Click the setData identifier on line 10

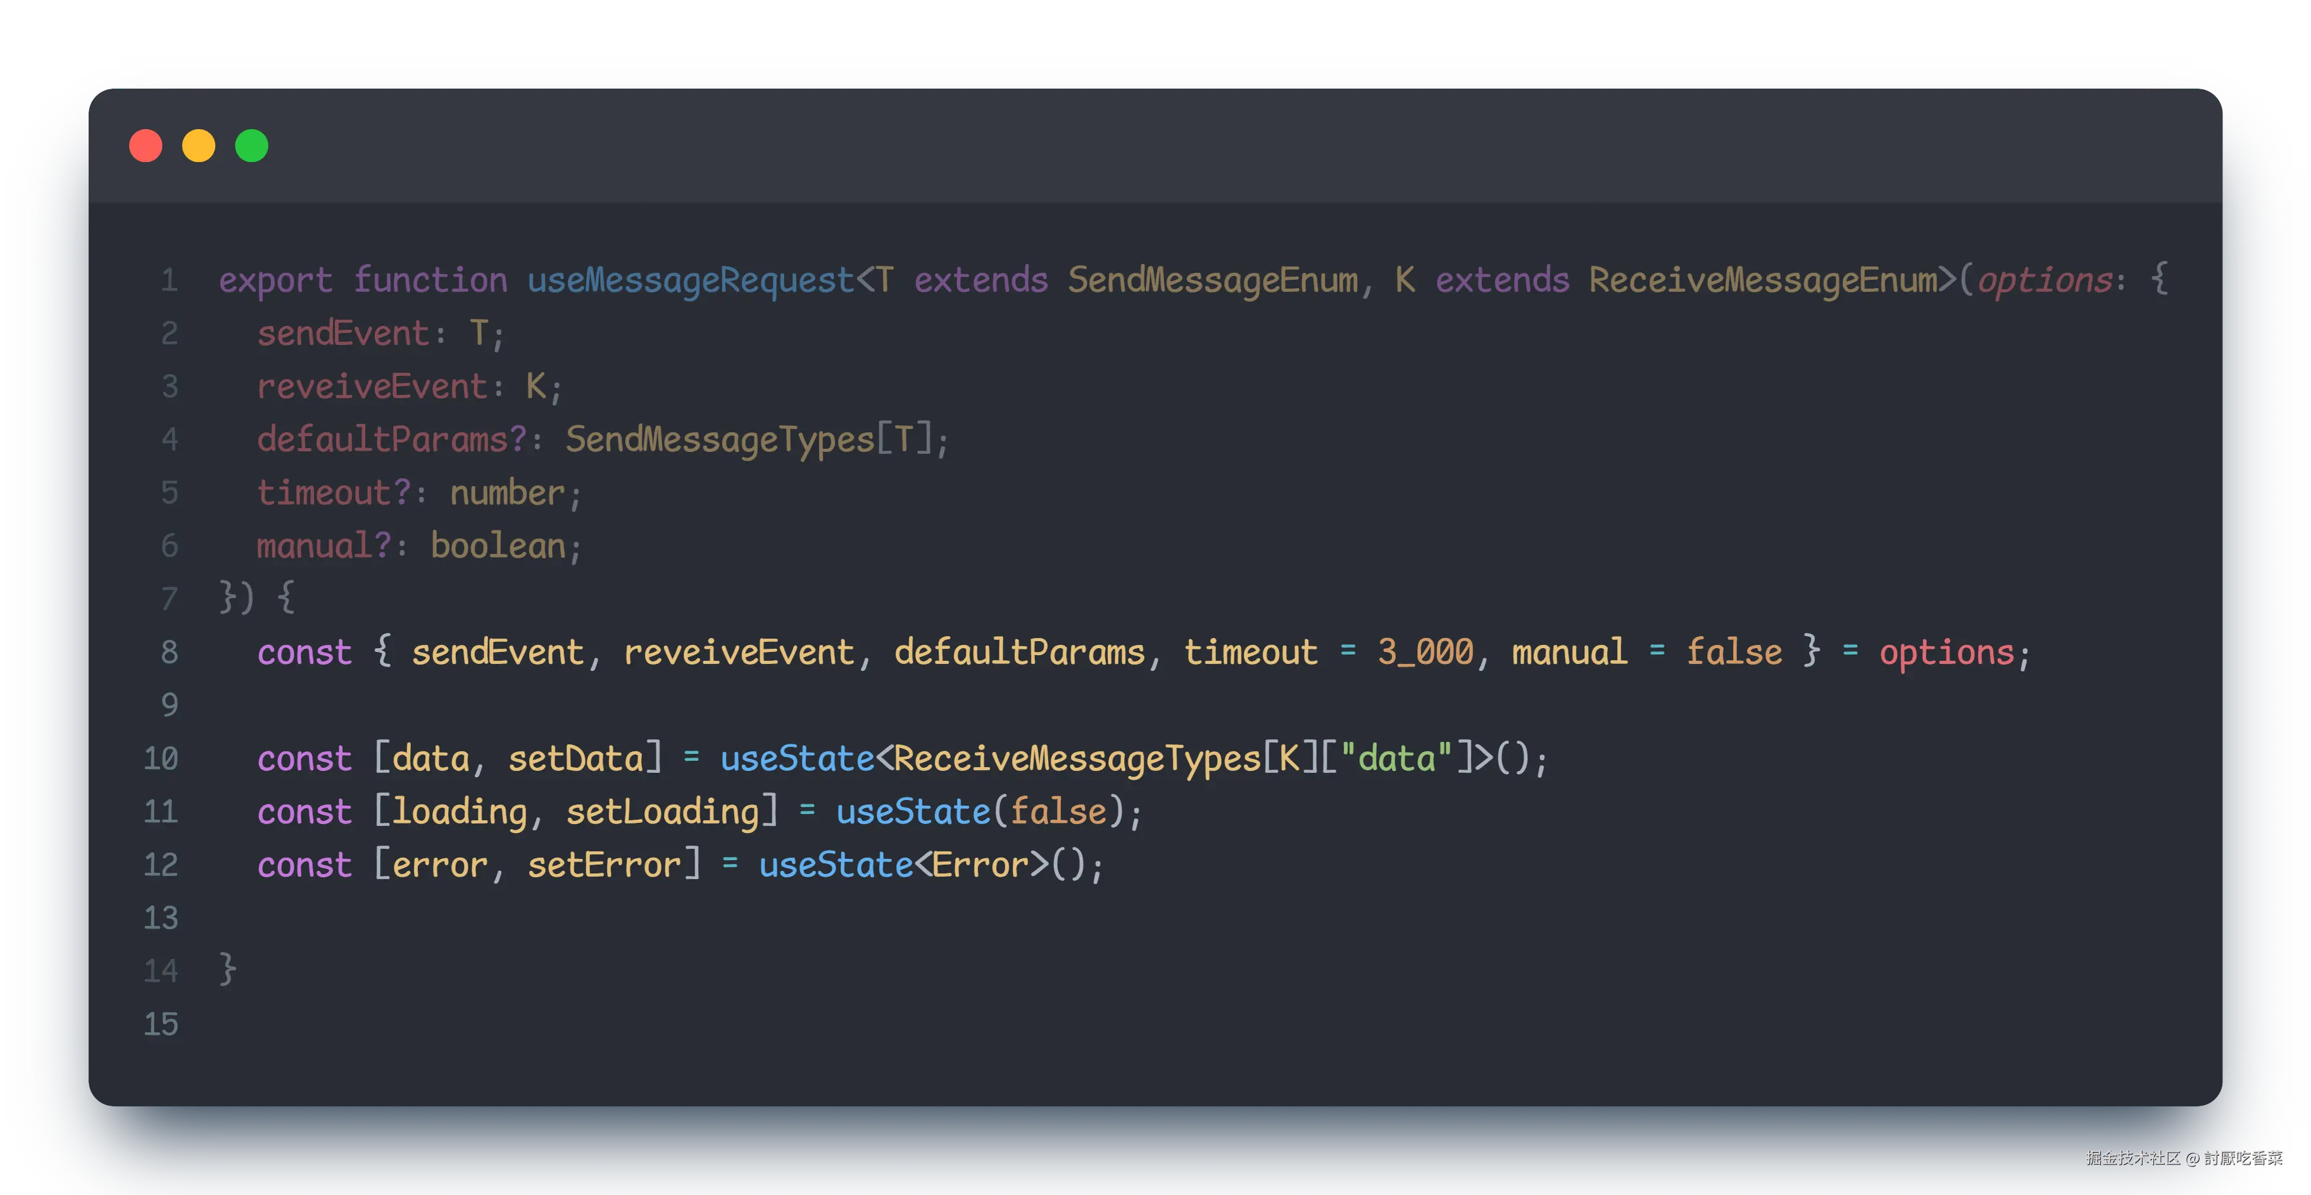pos(575,759)
